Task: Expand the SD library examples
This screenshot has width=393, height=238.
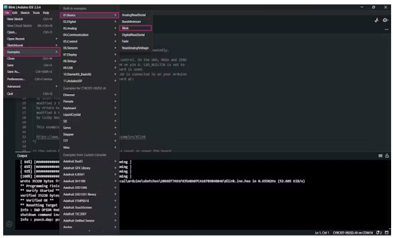Action: [x=90, y=121]
